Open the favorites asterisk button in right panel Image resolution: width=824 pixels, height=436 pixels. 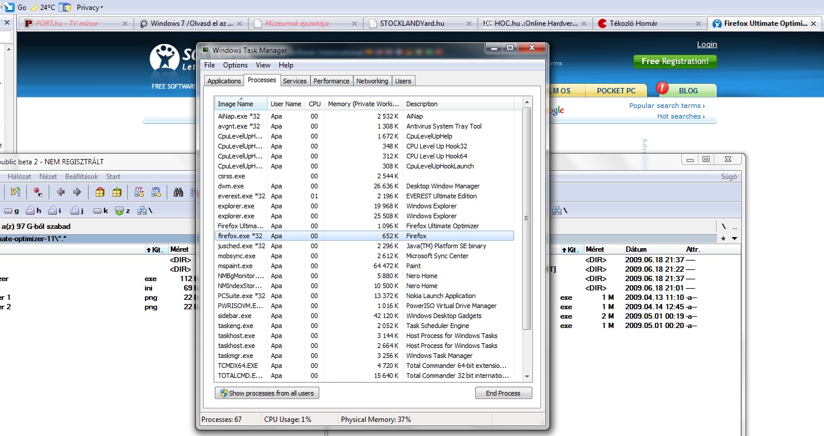pos(724,239)
